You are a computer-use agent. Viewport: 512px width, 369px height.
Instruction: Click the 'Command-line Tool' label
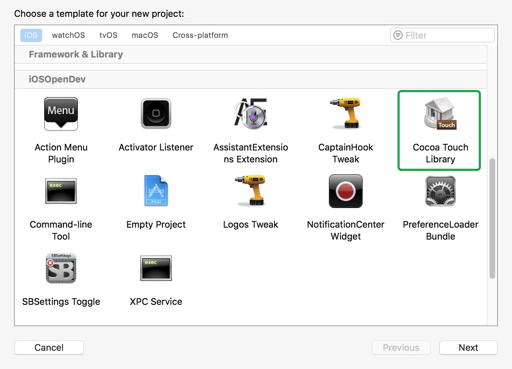click(61, 230)
